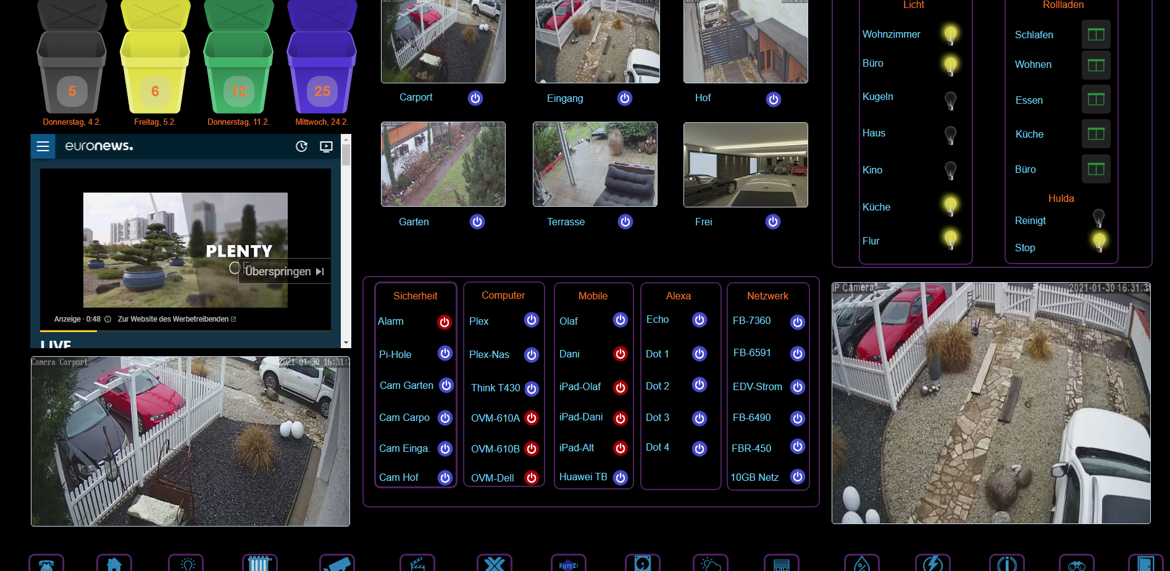Viewport: 1170px width, 571px height.
Task: Toggle the Plex-Nas power button
Action: click(x=532, y=355)
